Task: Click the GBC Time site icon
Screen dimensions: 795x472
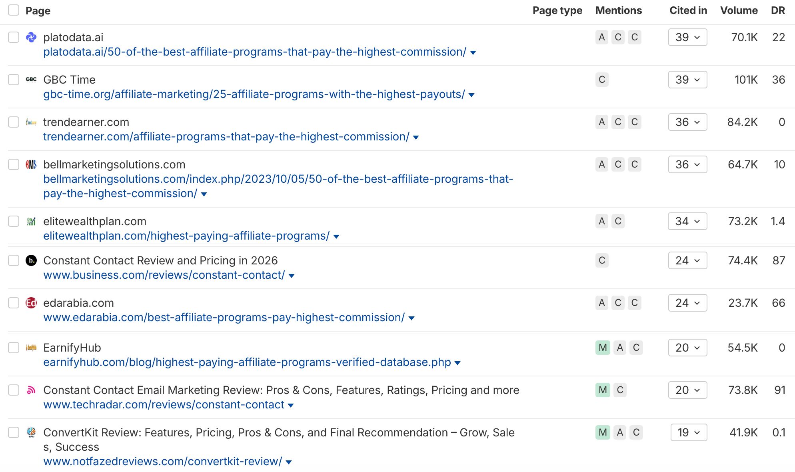Action: [x=32, y=79]
